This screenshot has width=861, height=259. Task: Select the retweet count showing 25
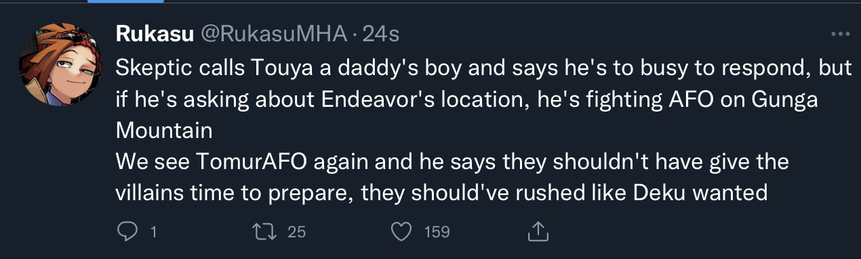pos(297,232)
